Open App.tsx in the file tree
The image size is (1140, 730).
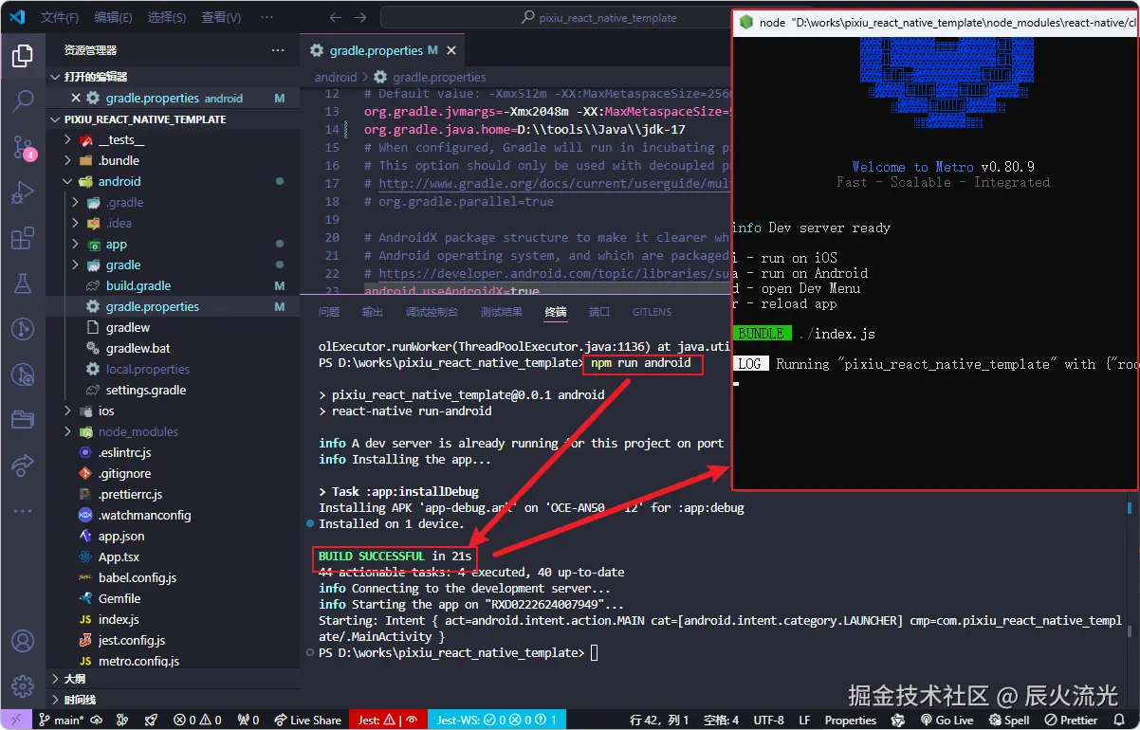point(173,557)
